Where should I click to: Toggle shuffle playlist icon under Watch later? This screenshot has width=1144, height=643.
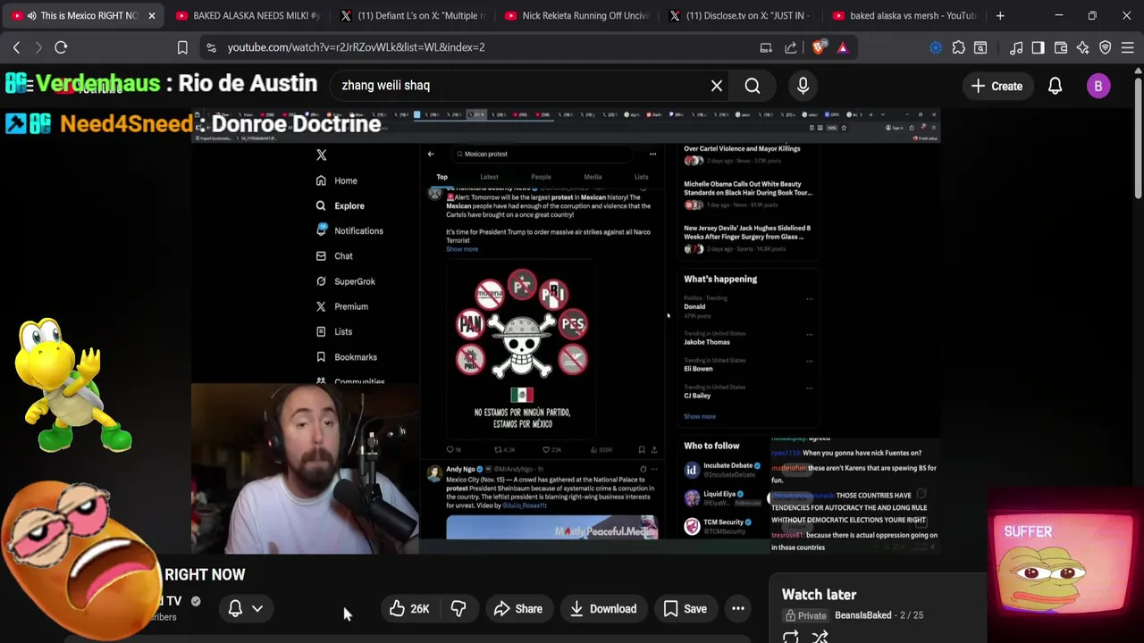tap(820, 637)
